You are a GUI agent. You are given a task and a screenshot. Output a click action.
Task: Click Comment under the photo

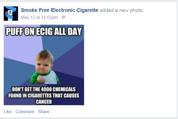[x=25, y=112]
